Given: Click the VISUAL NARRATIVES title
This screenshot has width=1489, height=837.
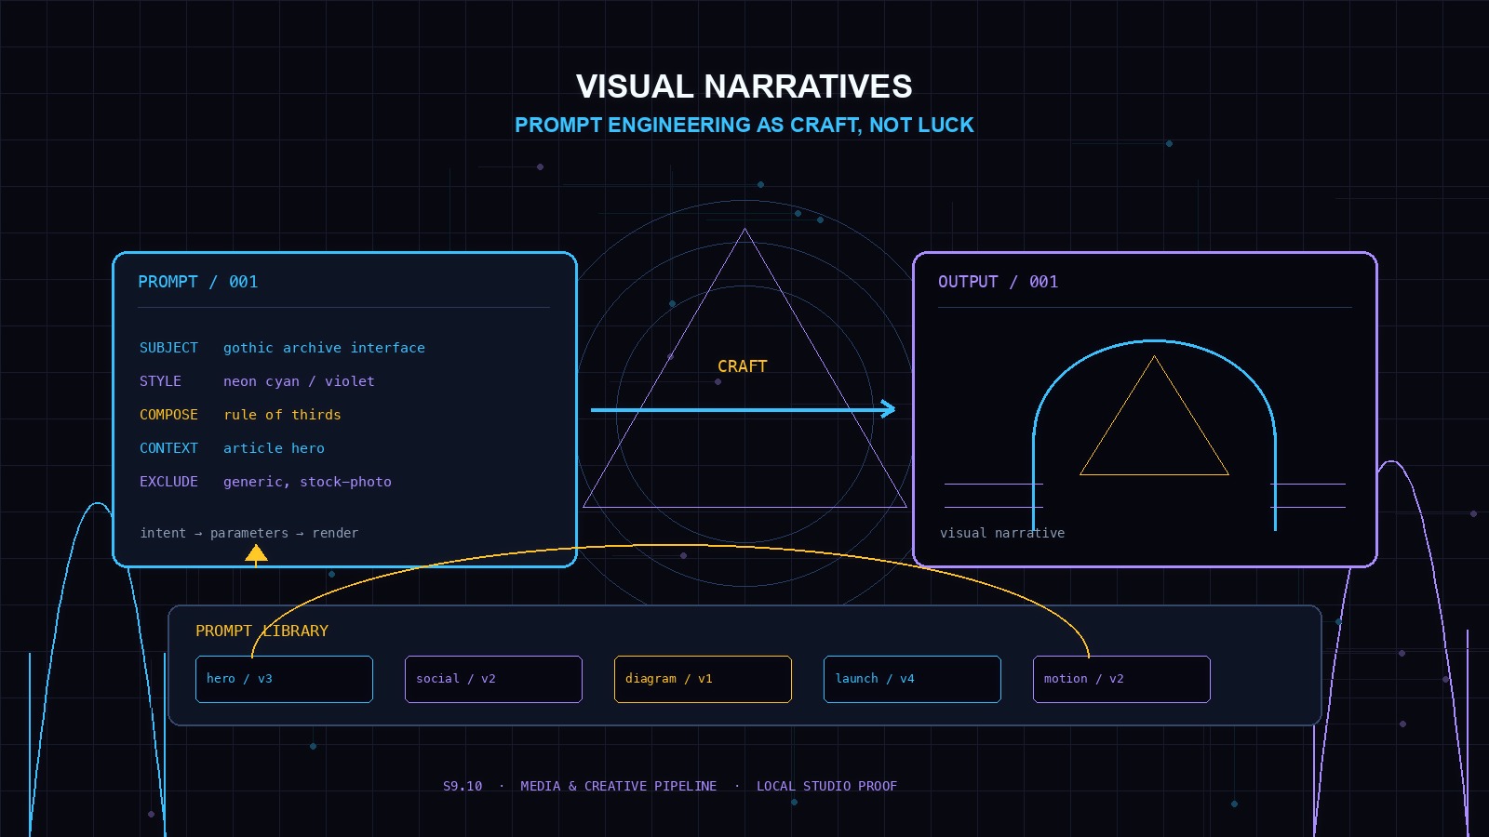Looking at the screenshot, I should [744, 86].
